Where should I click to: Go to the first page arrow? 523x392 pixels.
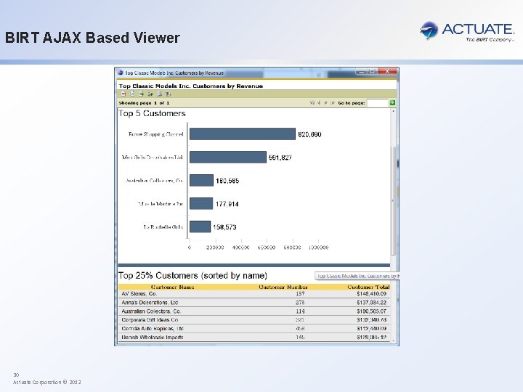pos(312,103)
